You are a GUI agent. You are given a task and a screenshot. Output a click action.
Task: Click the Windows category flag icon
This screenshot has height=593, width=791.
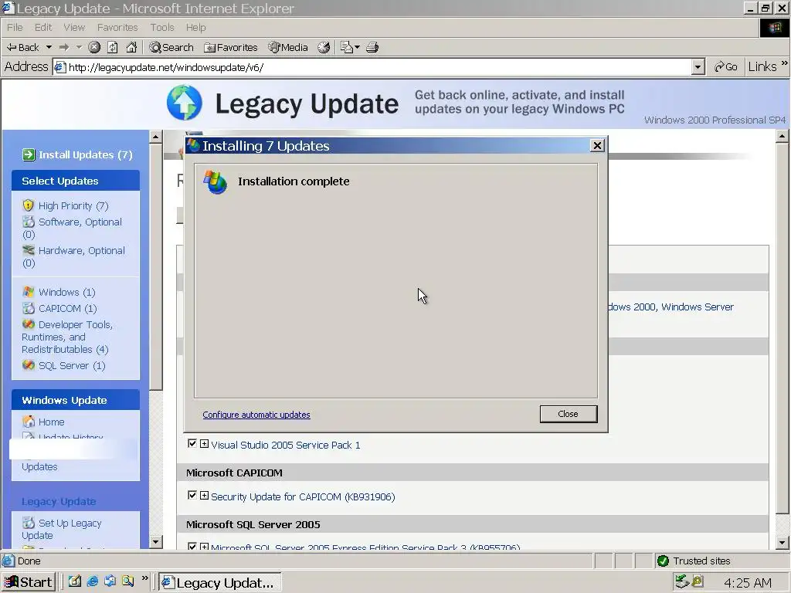29,291
